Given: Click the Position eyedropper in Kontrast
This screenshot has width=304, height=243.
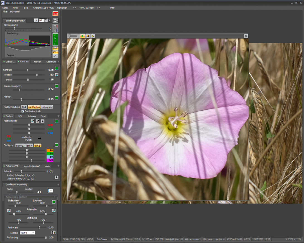Looking at the screenshot, I should point(57,75).
